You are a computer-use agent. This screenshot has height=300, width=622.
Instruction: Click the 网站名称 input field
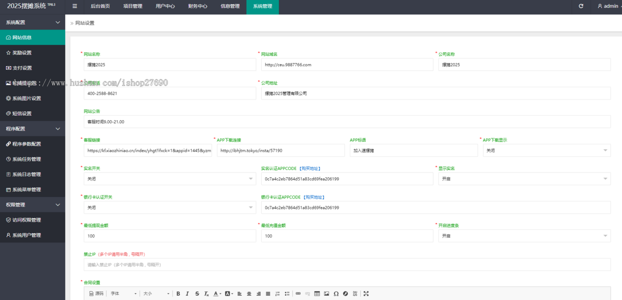[x=169, y=65]
